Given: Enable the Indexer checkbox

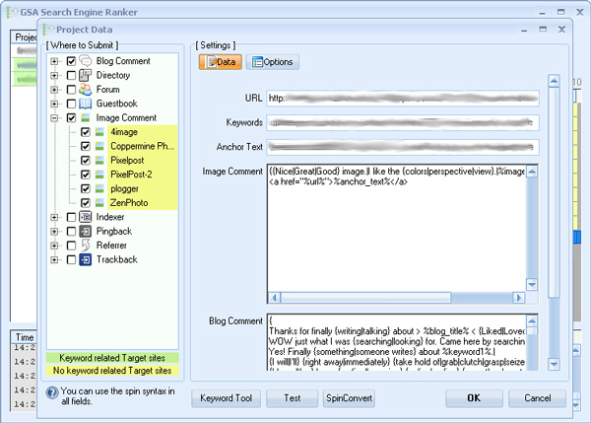Looking at the screenshot, I should tap(71, 217).
